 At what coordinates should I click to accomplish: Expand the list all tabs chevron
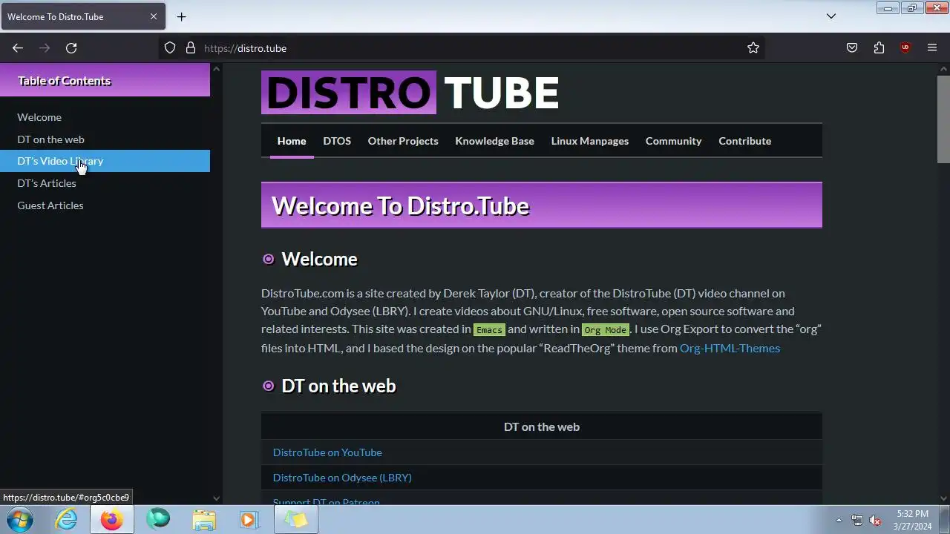tap(831, 16)
